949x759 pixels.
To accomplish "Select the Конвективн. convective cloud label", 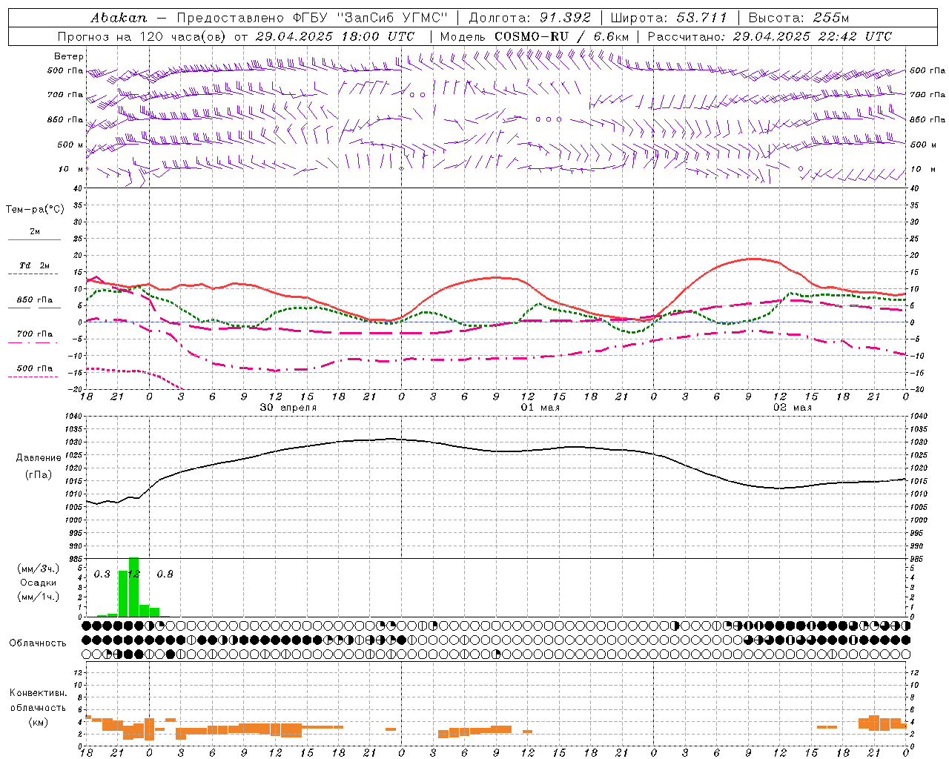I will pos(38,693).
